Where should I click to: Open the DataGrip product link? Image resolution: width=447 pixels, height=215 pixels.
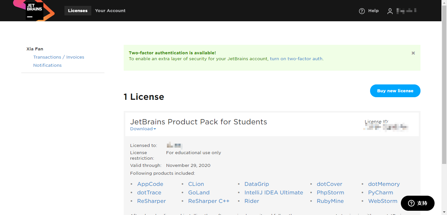tap(257, 184)
